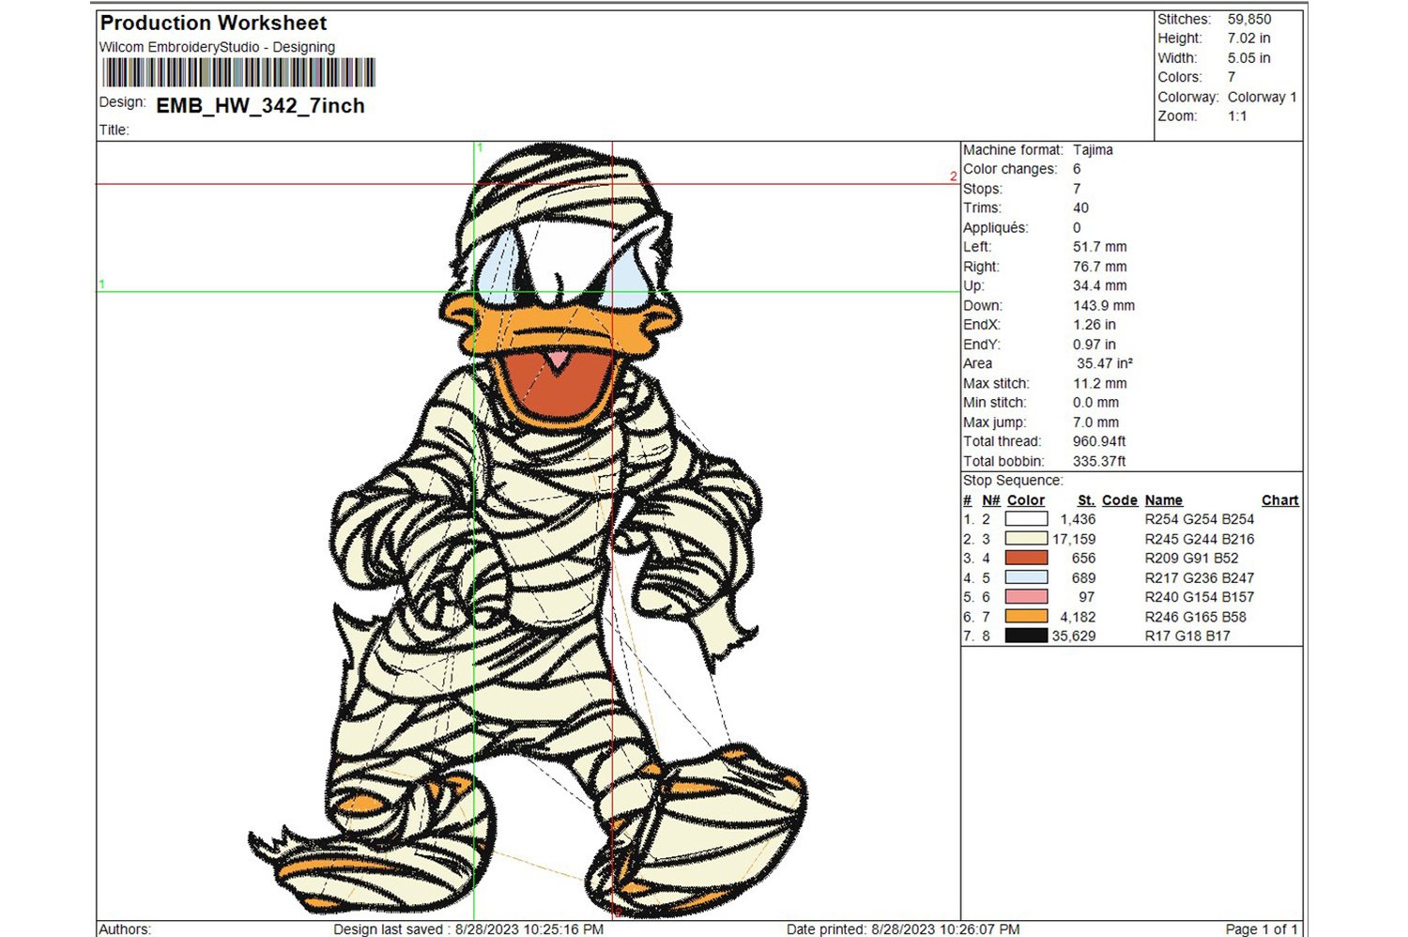Click the orange swatch R246 G165 B58
Viewport: 1408px width, 937px height.
1026,617
